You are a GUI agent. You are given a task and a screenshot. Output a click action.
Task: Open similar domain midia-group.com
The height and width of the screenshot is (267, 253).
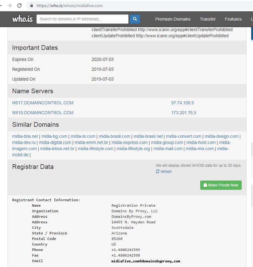167,142
